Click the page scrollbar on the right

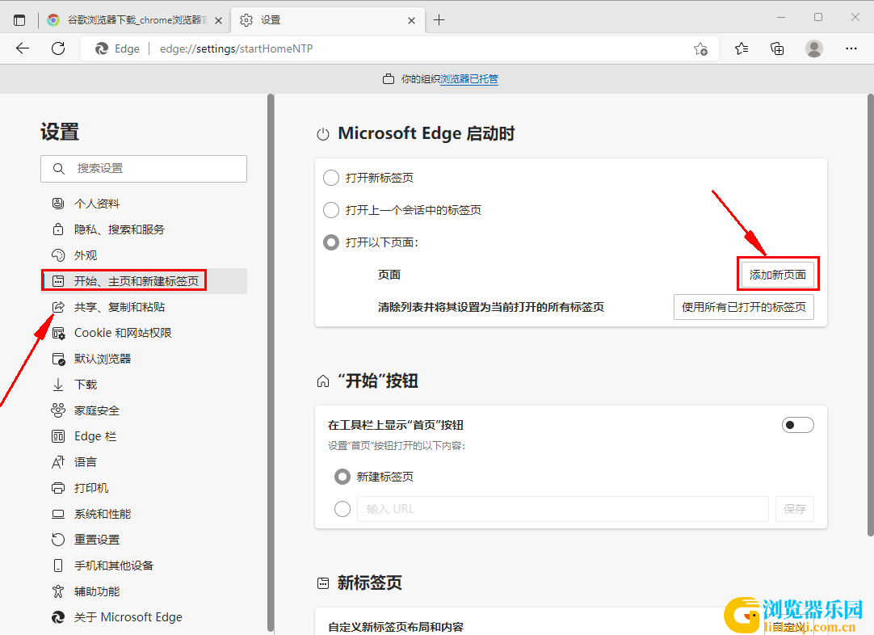coord(871,315)
